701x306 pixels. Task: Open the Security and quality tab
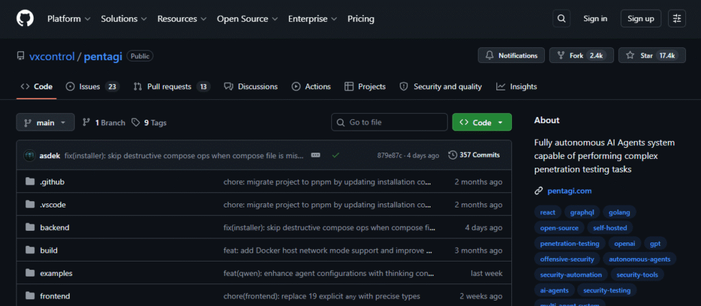(x=441, y=86)
